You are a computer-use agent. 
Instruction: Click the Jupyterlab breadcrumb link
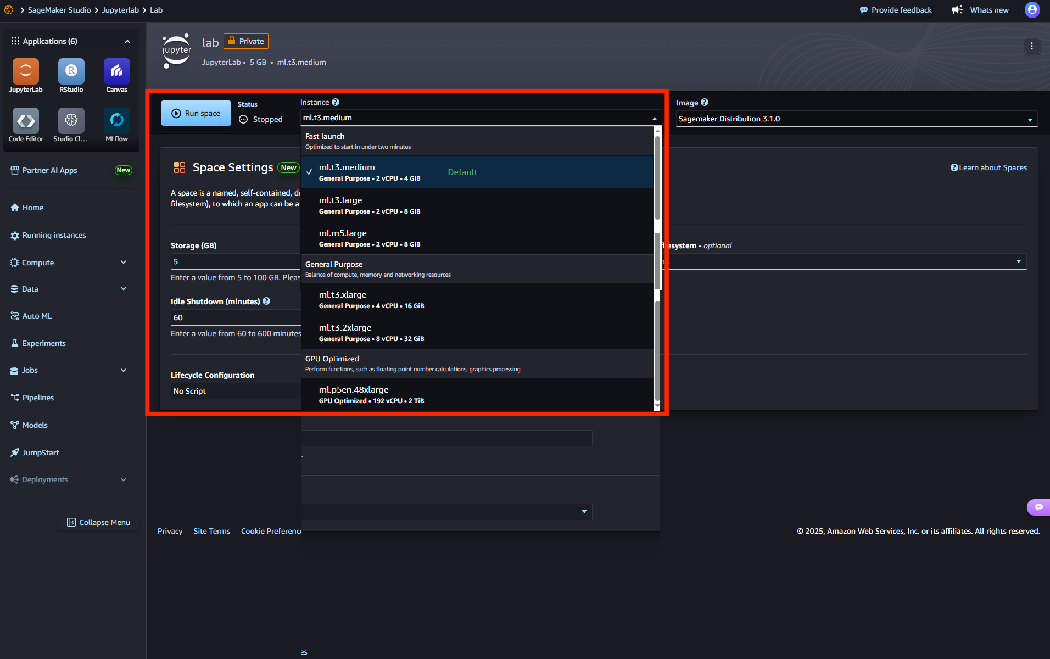pyautogui.click(x=120, y=10)
